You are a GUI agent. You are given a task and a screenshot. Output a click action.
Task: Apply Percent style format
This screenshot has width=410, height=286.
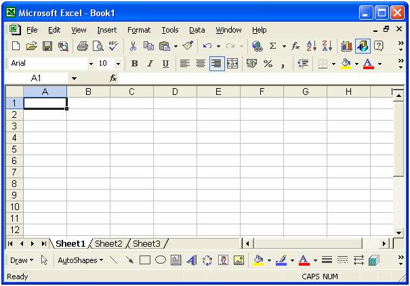[268, 64]
